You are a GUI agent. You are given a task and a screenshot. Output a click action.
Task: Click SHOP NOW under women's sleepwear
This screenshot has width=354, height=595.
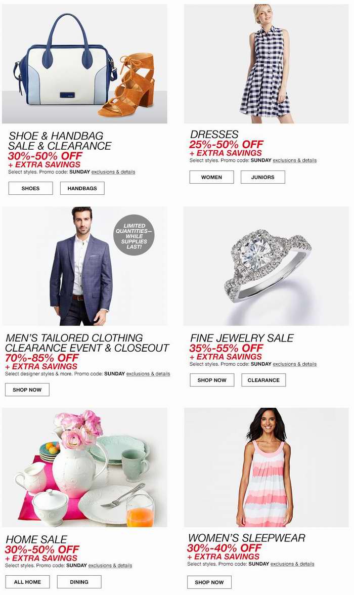click(x=209, y=582)
